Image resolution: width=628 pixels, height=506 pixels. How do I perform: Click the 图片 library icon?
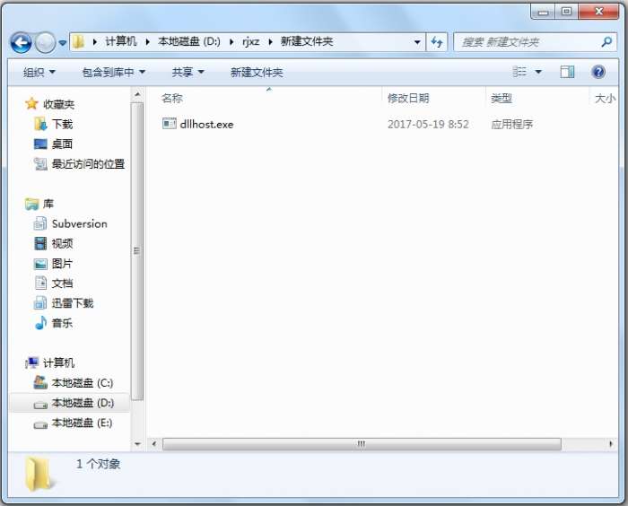click(40, 264)
